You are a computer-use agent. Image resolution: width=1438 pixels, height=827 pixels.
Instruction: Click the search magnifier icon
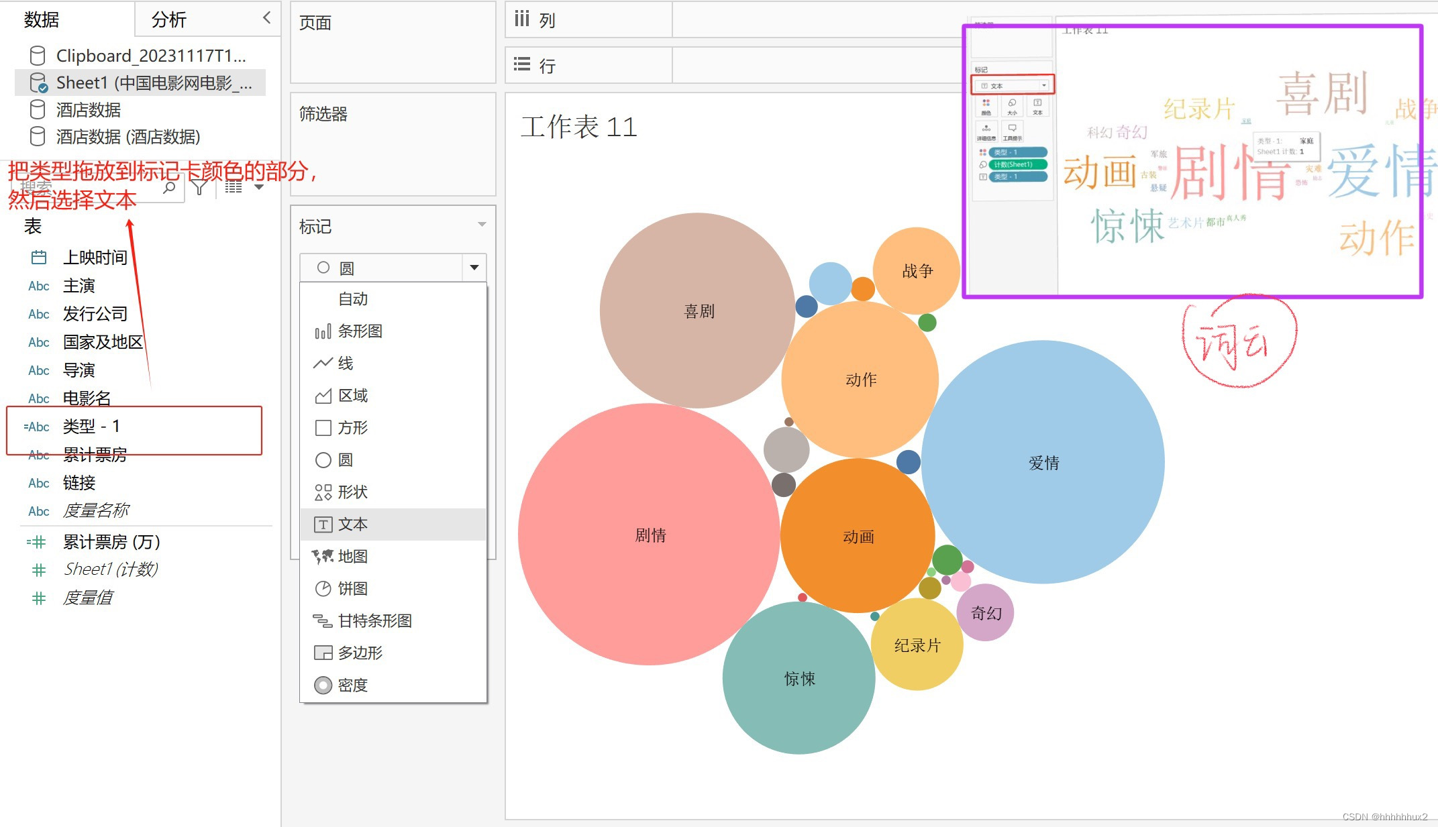(x=170, y=187)
